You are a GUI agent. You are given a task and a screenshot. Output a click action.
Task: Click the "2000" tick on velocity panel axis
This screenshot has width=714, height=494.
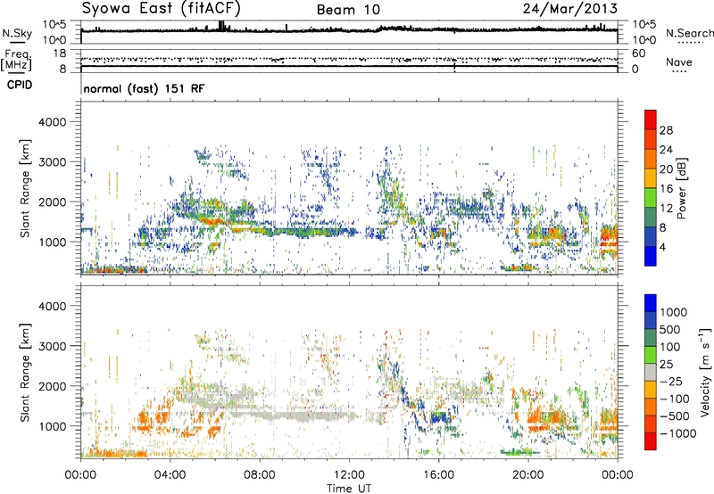pos(53,386)
